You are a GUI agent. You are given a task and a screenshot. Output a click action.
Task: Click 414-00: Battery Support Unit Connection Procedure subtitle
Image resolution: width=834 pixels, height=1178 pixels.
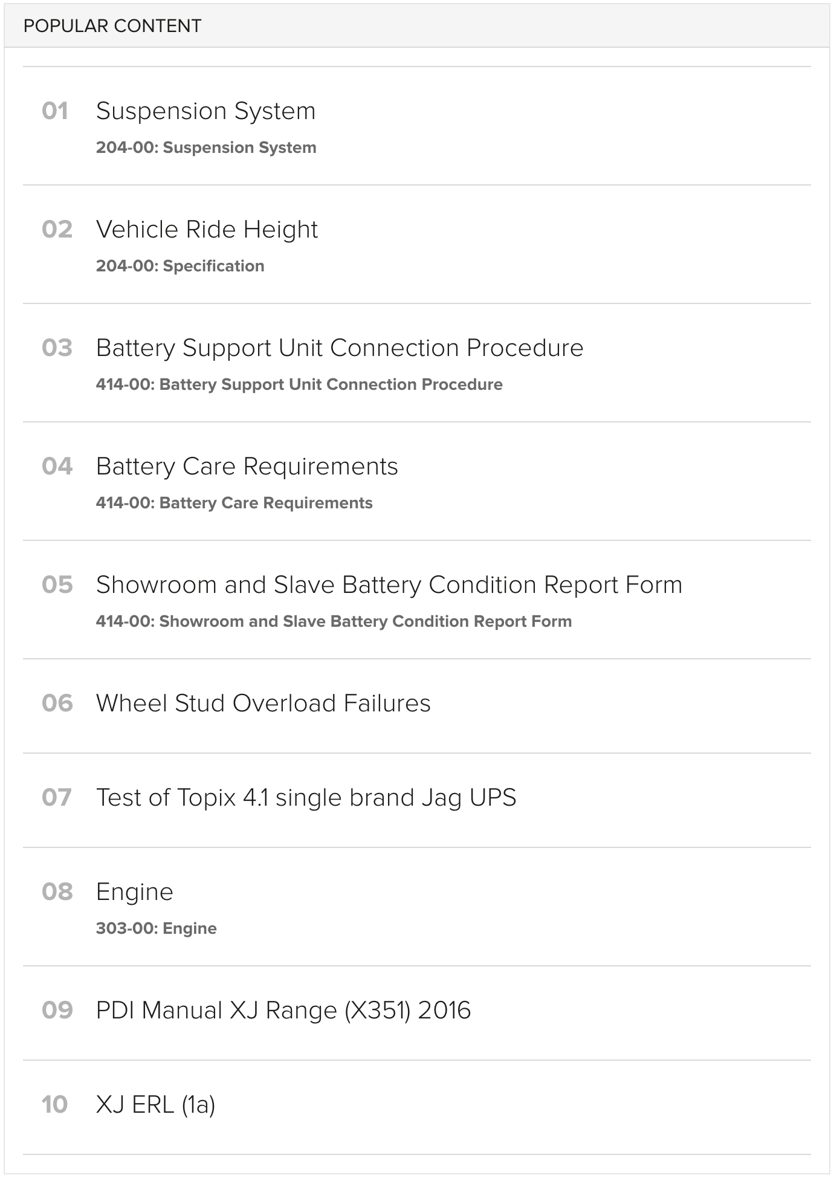click(x=299, y=384)
